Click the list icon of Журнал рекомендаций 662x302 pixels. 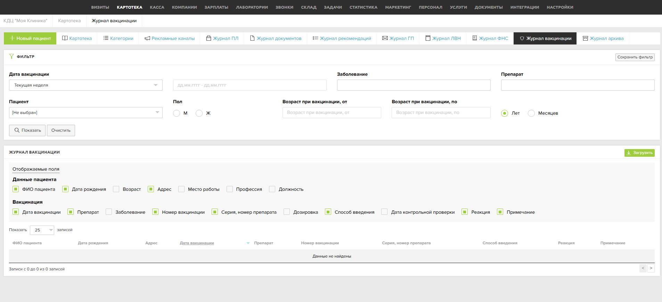(316, 38)
